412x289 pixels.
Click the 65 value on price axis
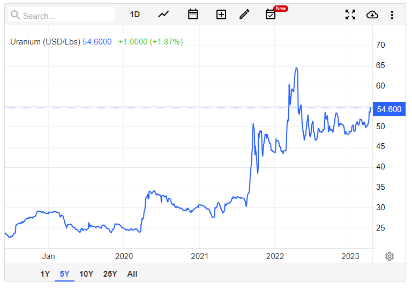380,65
